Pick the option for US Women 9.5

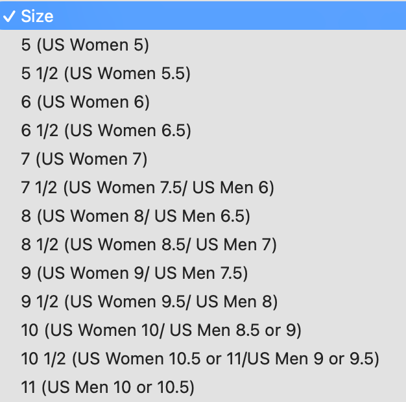(x=149, y=302)
